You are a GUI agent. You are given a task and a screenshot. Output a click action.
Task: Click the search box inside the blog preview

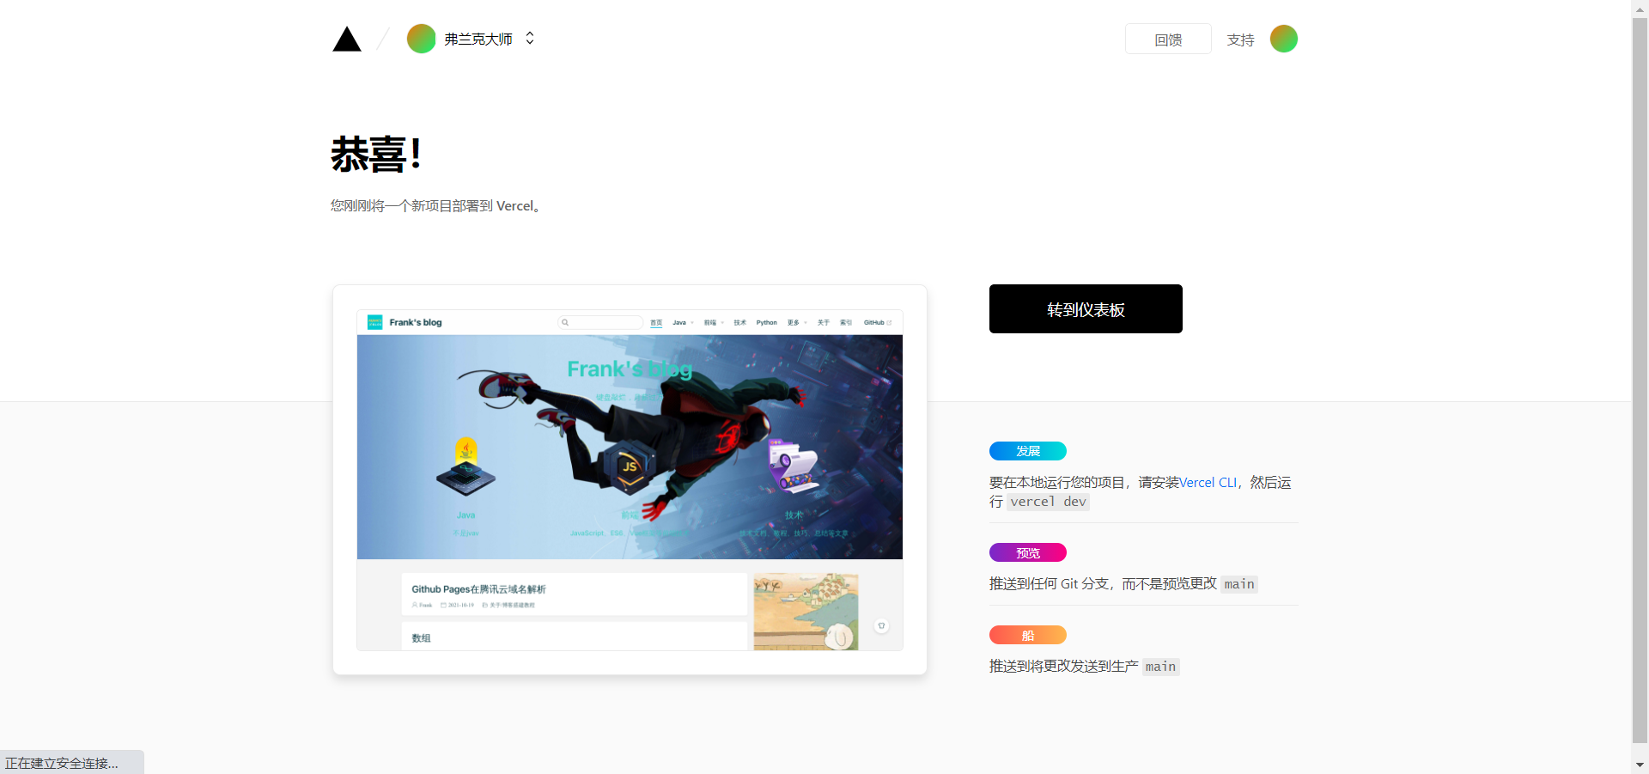[x=600, y=322]
